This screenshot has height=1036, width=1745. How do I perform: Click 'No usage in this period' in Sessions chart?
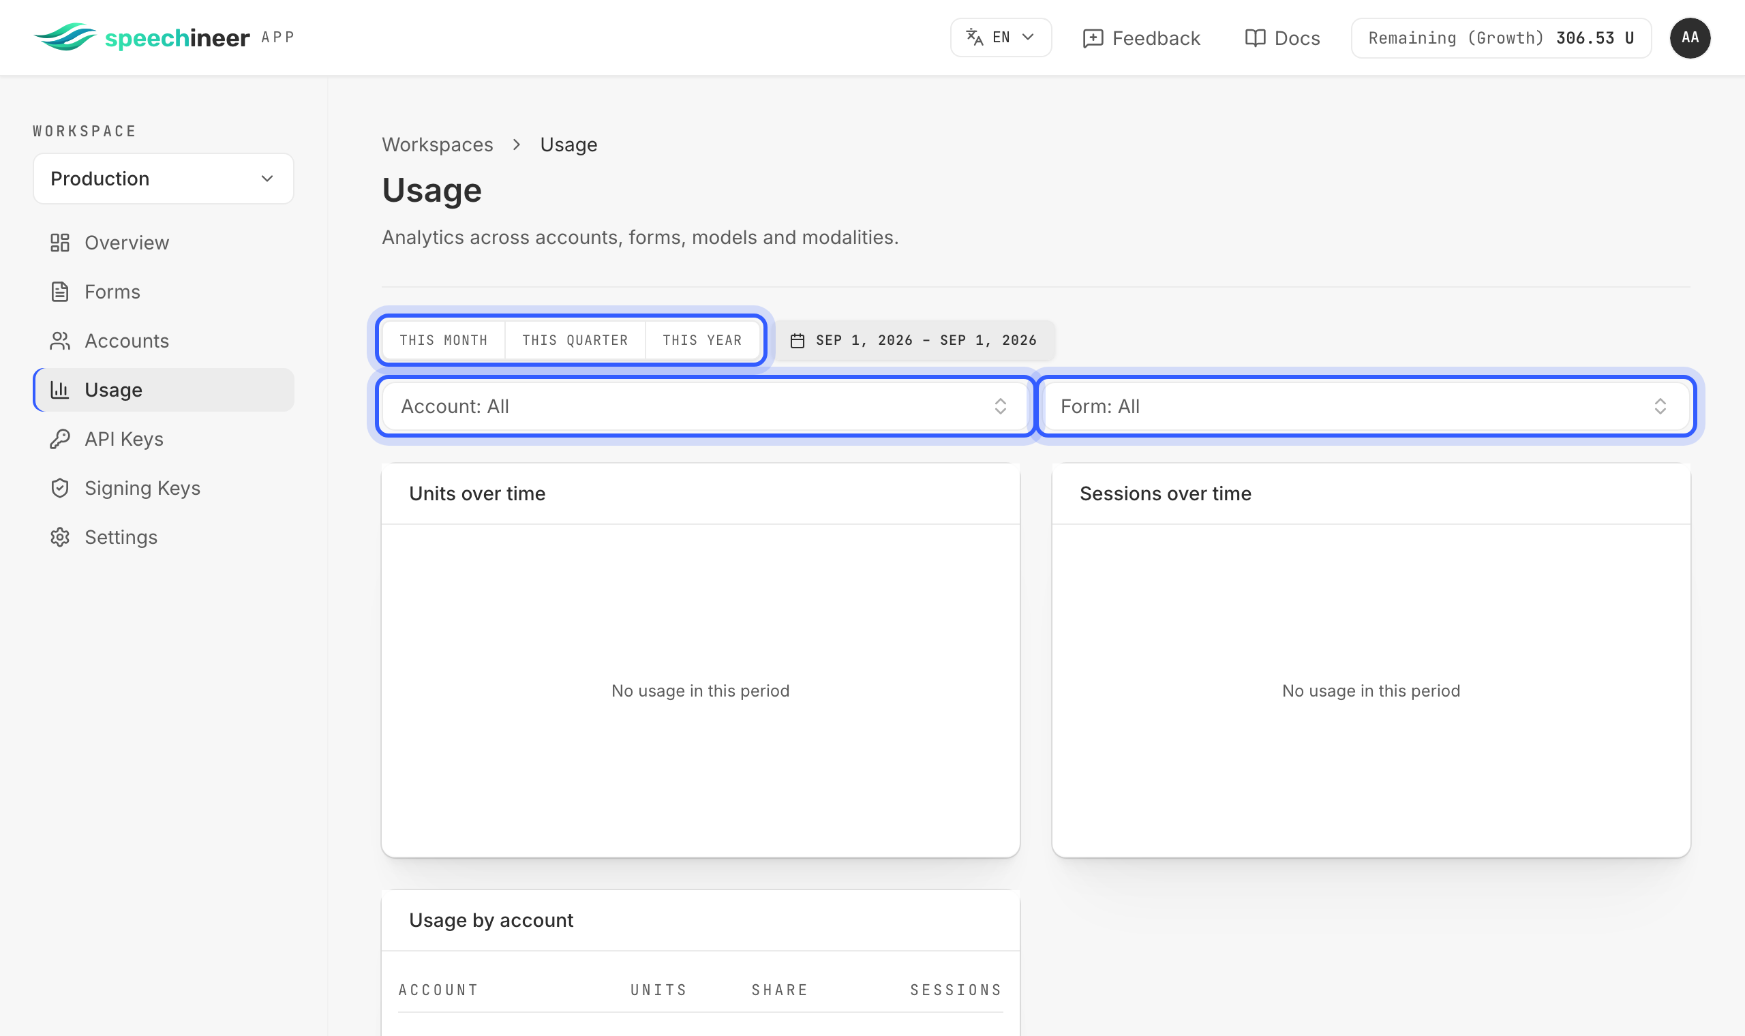pyautogui.click(x=1371, y=691)
